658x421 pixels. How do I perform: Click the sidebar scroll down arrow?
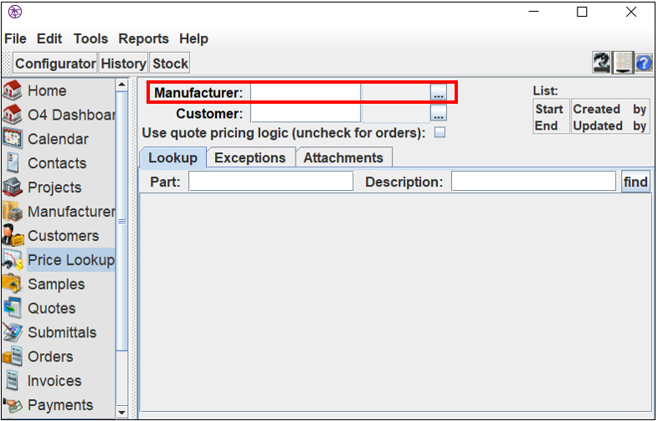tap(121, 412)
